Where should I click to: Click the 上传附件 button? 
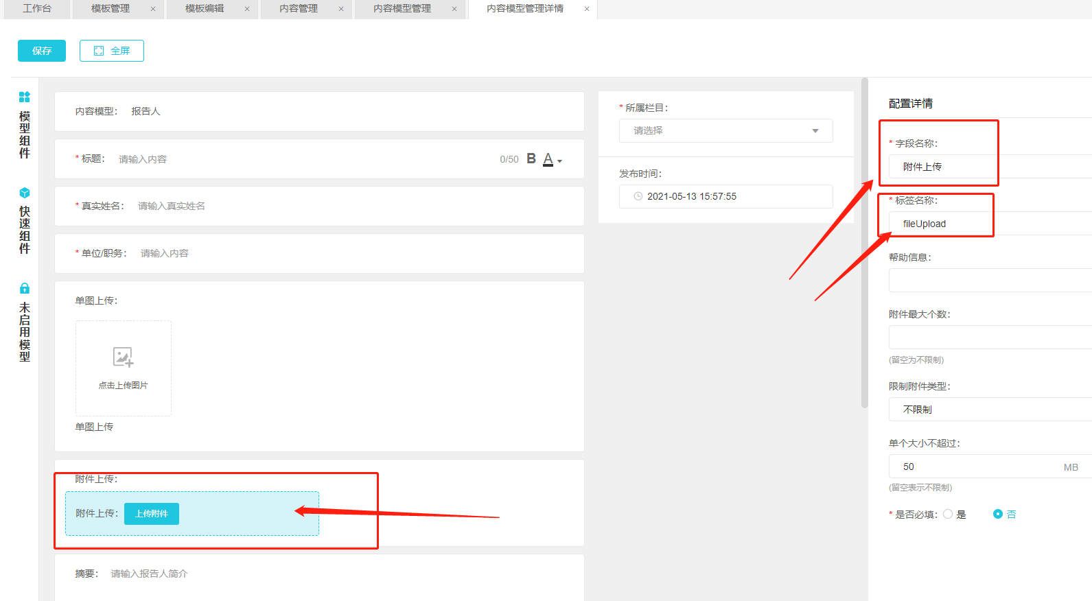(x=152, y=514)
